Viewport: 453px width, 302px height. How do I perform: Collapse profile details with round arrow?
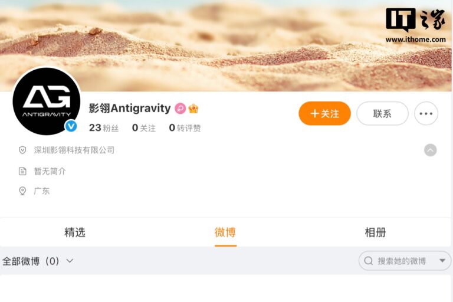point(430,150)
